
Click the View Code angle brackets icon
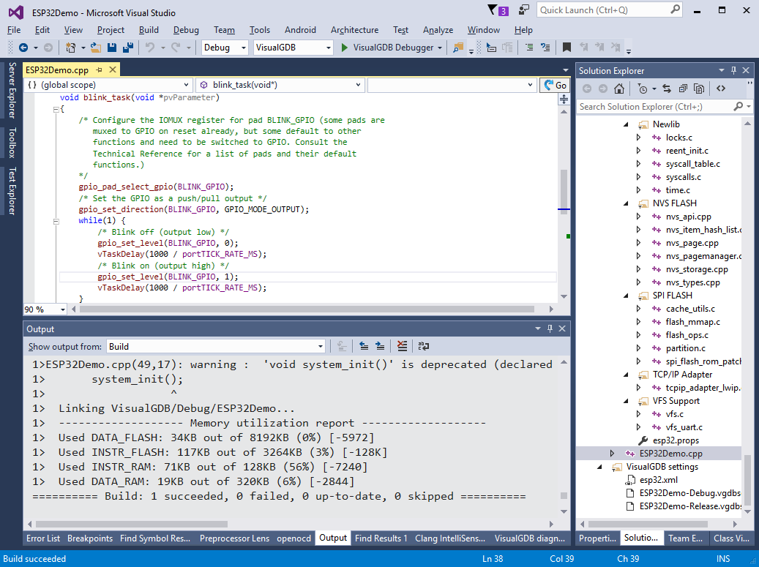click(x=721, y=89)
